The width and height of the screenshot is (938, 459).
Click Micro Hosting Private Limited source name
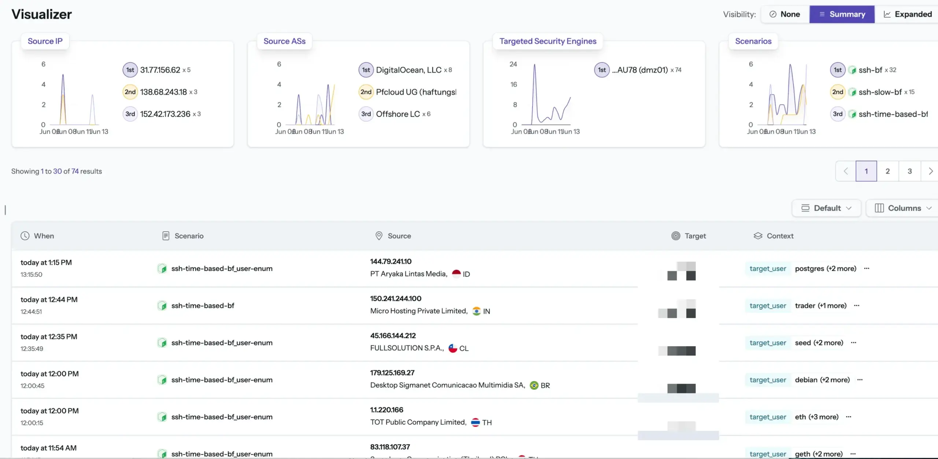tap(419, 311)
